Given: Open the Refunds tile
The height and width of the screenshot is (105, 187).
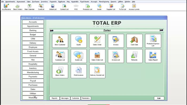Looking at the screenshot, I should [135, 56].
